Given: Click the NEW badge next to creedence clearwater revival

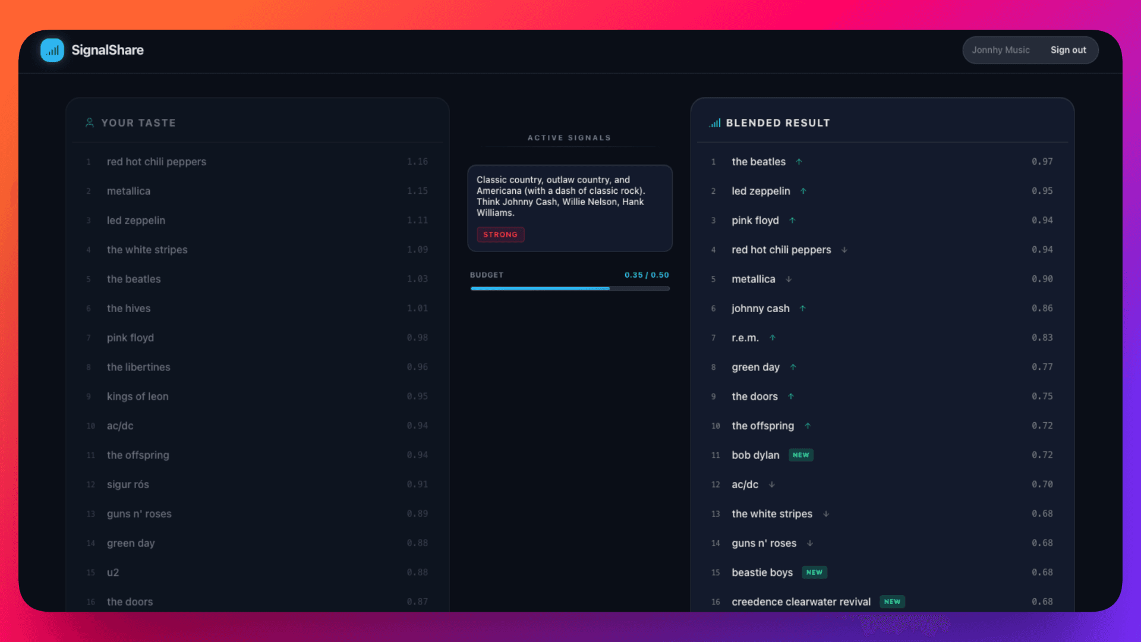Looking at the screenshot, I should click(x=892, y=602).
